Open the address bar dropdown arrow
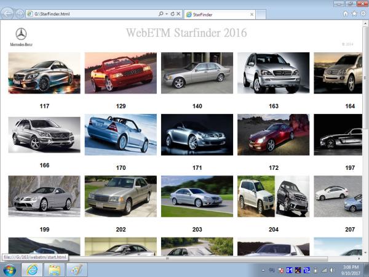This screenshot has height=277, width=369. tap(167, 14)
